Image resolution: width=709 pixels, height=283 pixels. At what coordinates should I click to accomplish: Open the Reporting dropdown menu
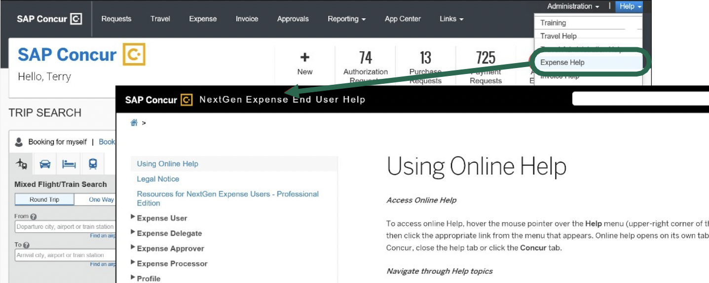click(x=346, y=19)
